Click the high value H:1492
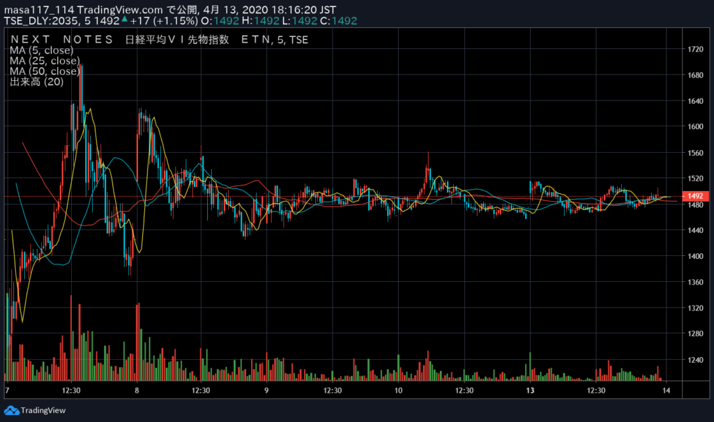The image size is (714, 422). [x=261, y=21]
